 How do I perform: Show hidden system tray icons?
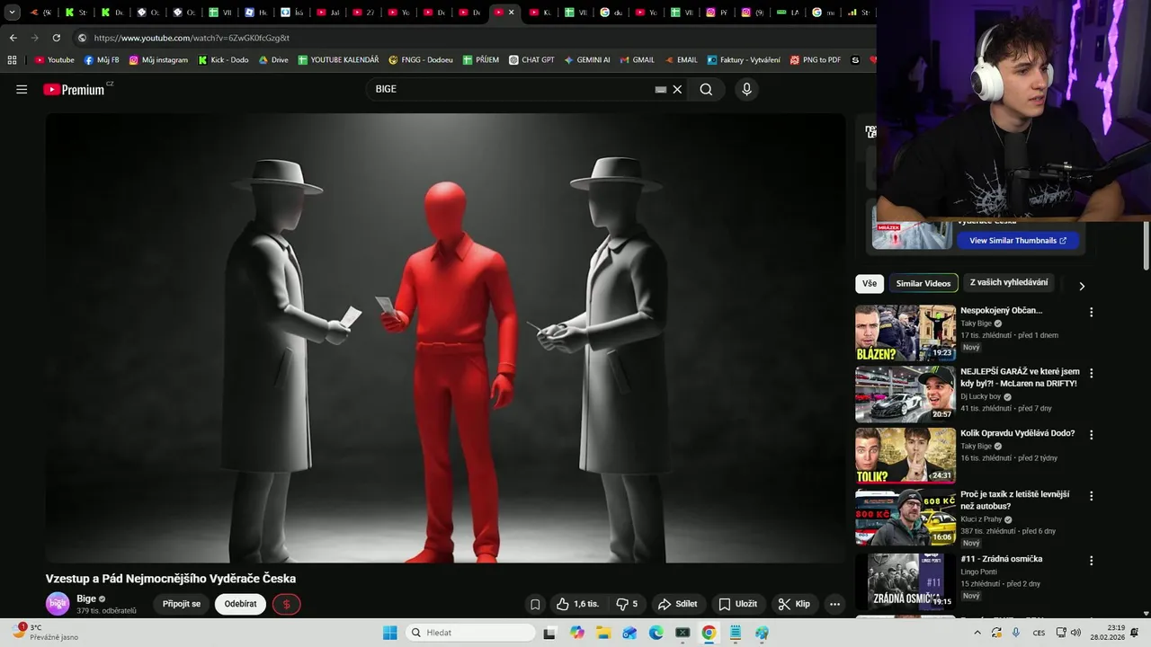point(977,633)
